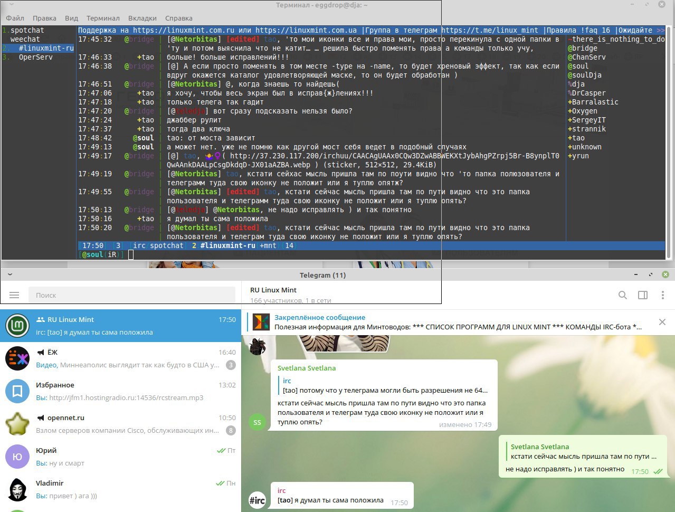Open the chat with Vladimir
The image size is (675, 512).
click(120, 489)
